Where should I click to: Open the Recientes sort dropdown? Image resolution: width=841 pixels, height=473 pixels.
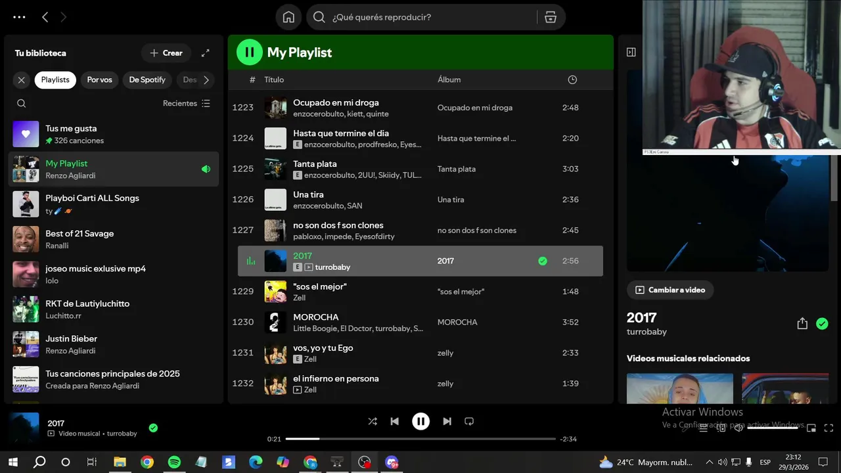click(187, 103)
